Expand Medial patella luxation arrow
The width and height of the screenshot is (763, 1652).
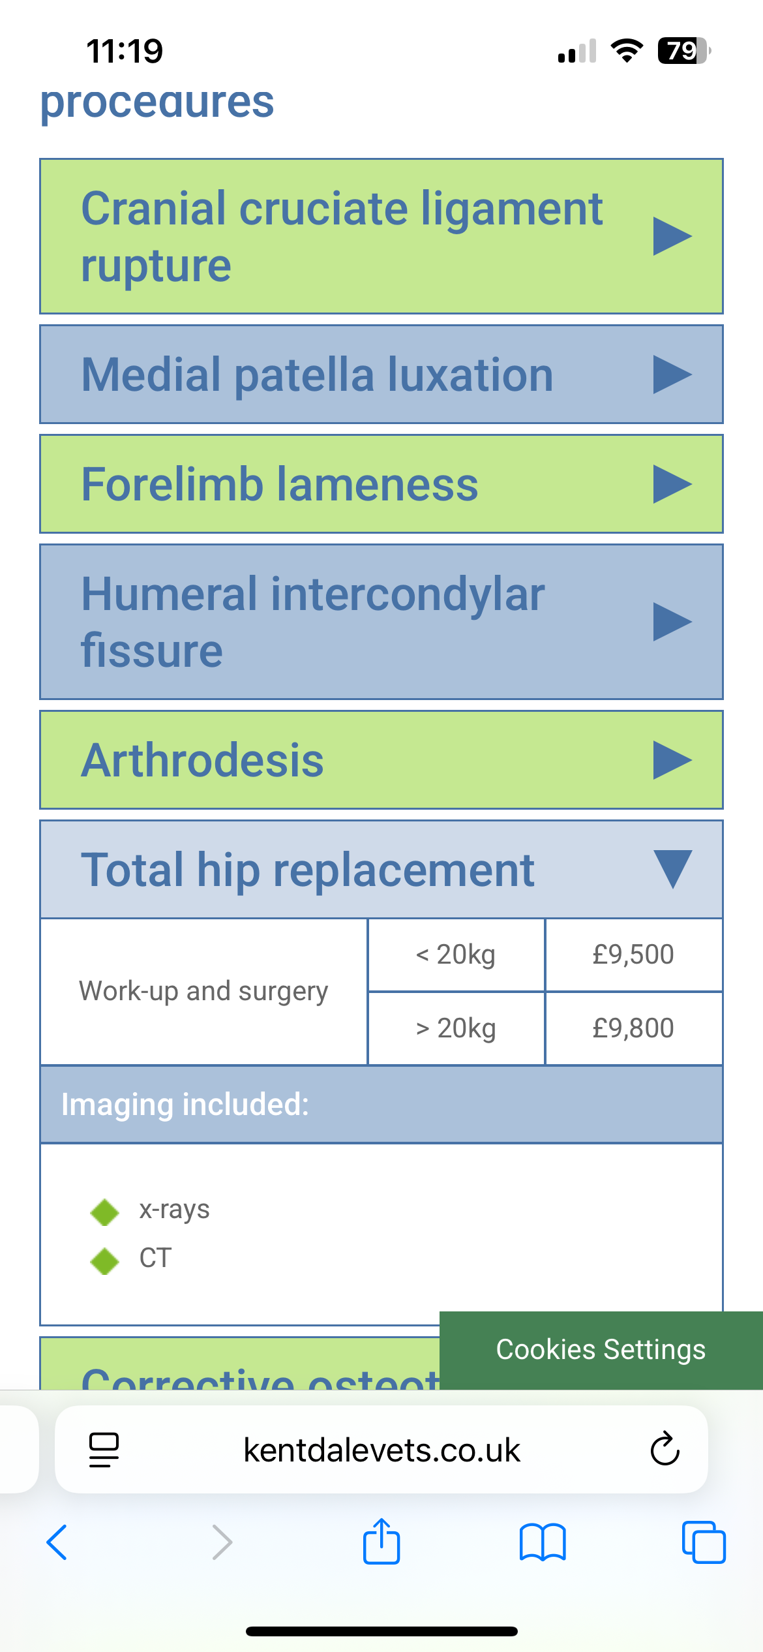[672, 375]
